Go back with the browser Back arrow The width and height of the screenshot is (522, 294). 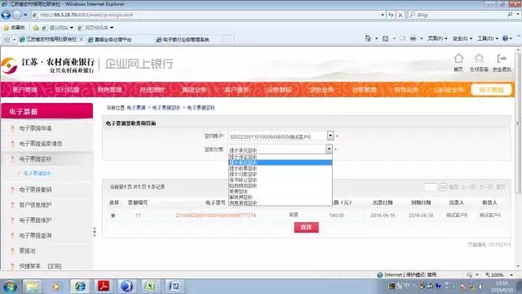(6, 15)
